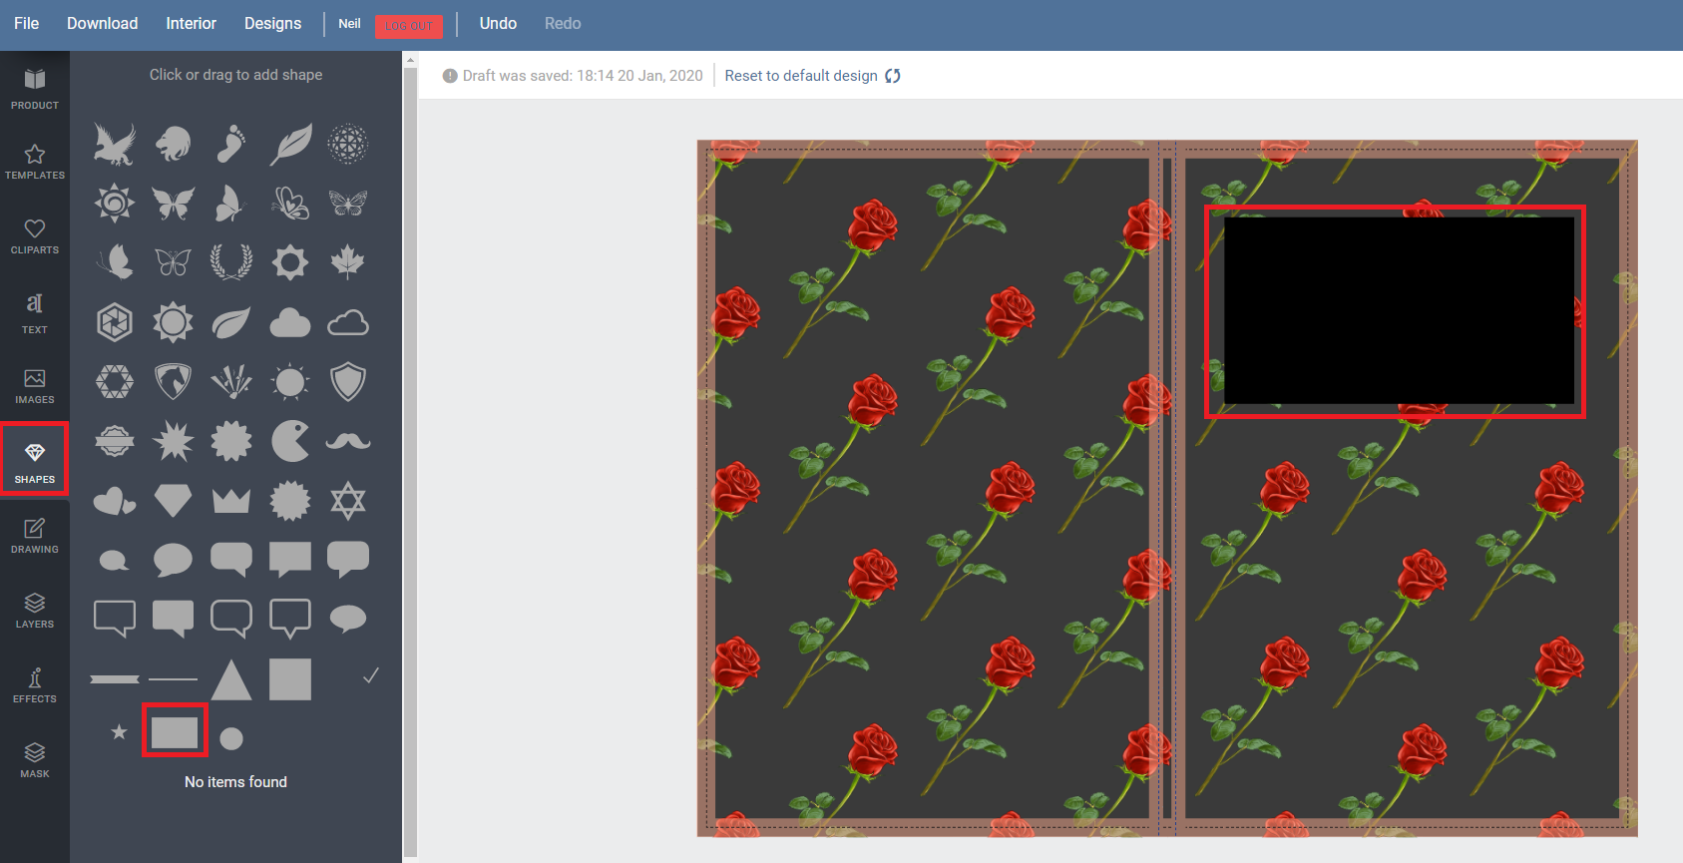This screenshot has width=1683, height=863.
Task: Add the diamond gem shape
Action: pos(173,500)
